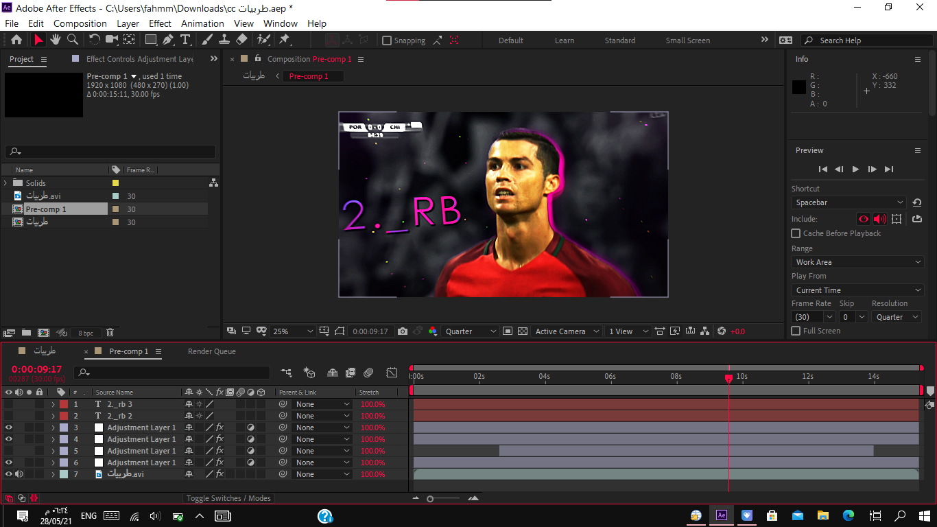This screenshot has height=527, width=937.
Task: Select the Unified Camera tool
Action: 112,40
